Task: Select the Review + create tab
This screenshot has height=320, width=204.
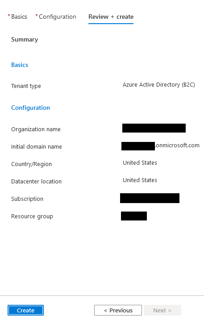Action: point(111,17)
